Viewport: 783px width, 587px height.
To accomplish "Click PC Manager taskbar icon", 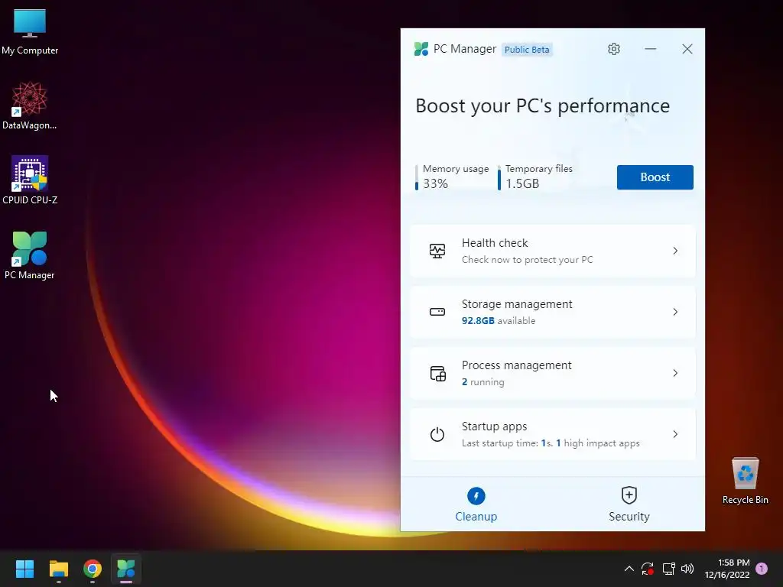I will 126,569.
